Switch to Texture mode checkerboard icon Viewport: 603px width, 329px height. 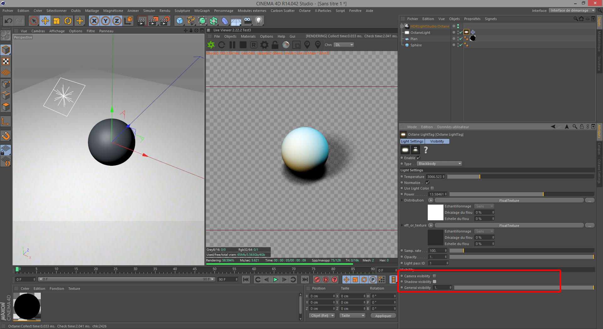click(x=6, y=61)
